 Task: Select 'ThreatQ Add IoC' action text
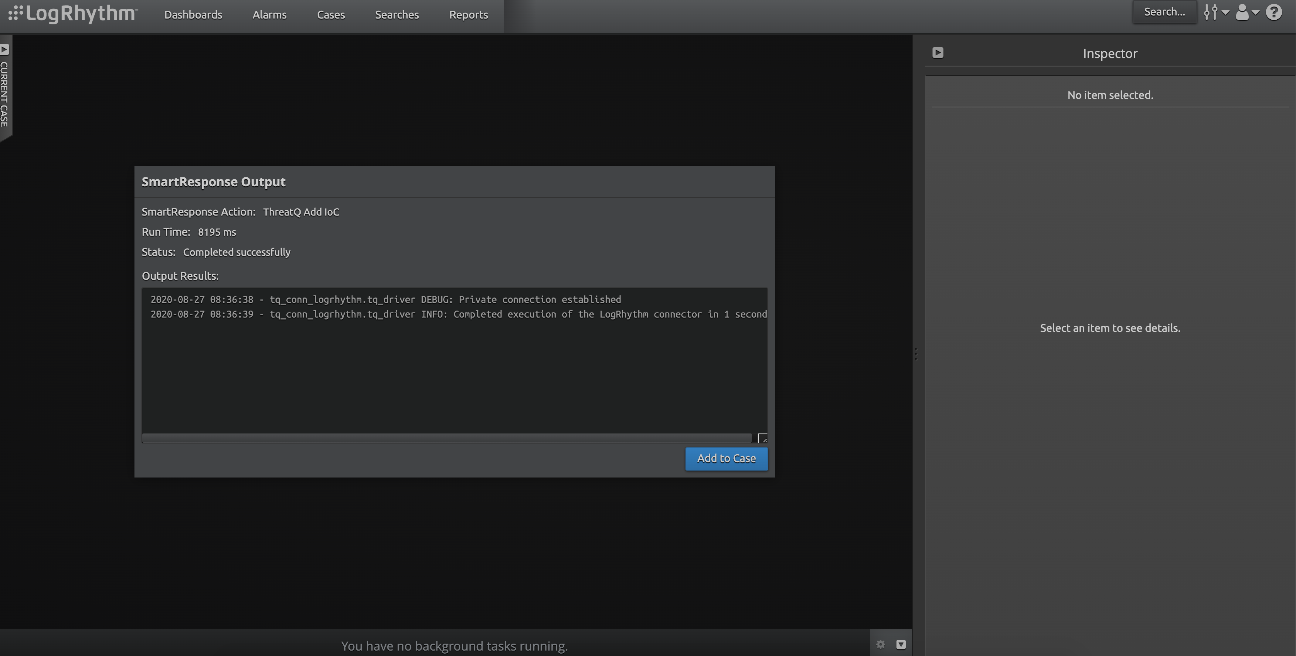coord(301,212)
